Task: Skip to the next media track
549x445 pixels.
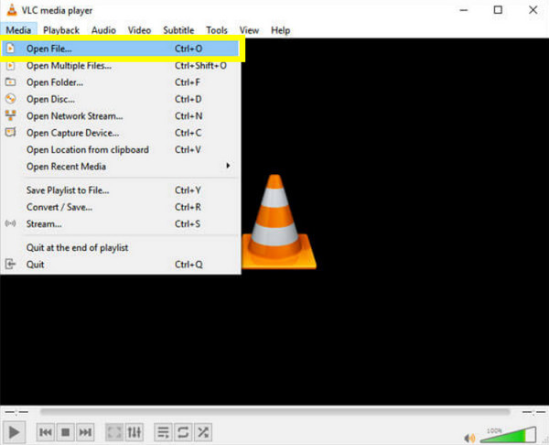Action: point(85,432)
